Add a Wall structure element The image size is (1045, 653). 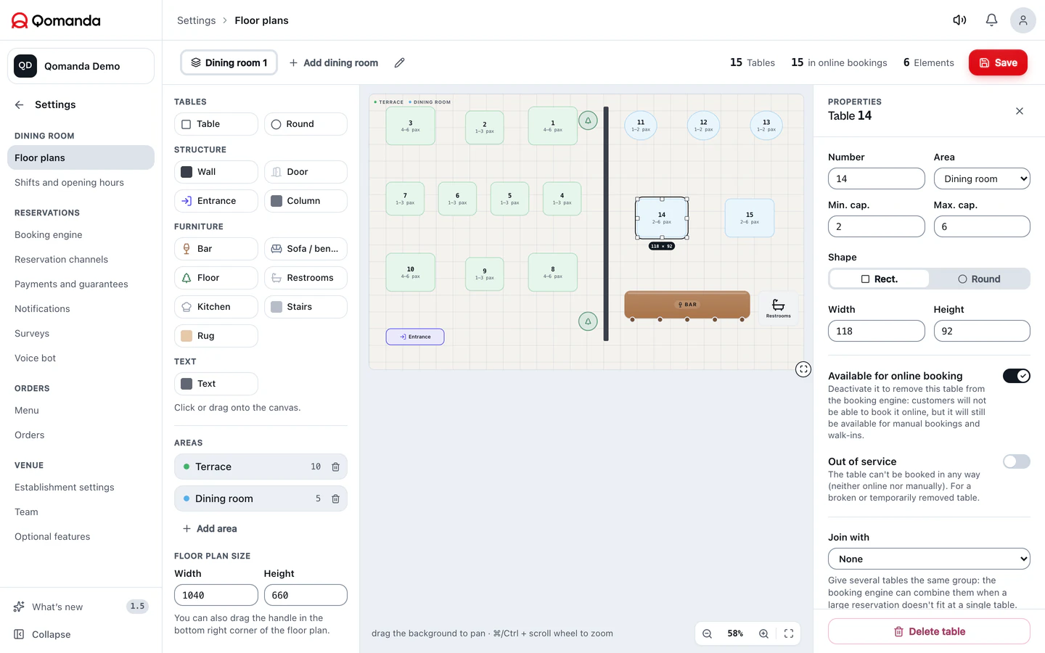click(x=216, y=172)
